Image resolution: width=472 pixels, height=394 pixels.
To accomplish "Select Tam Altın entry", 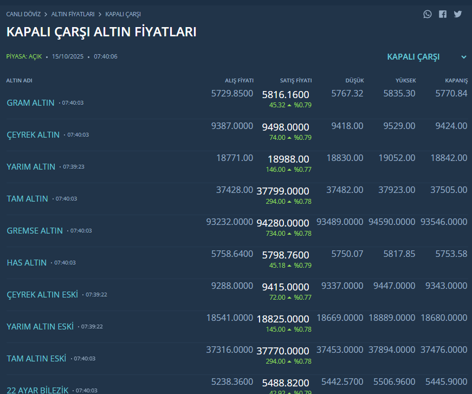I will (27, 198).
